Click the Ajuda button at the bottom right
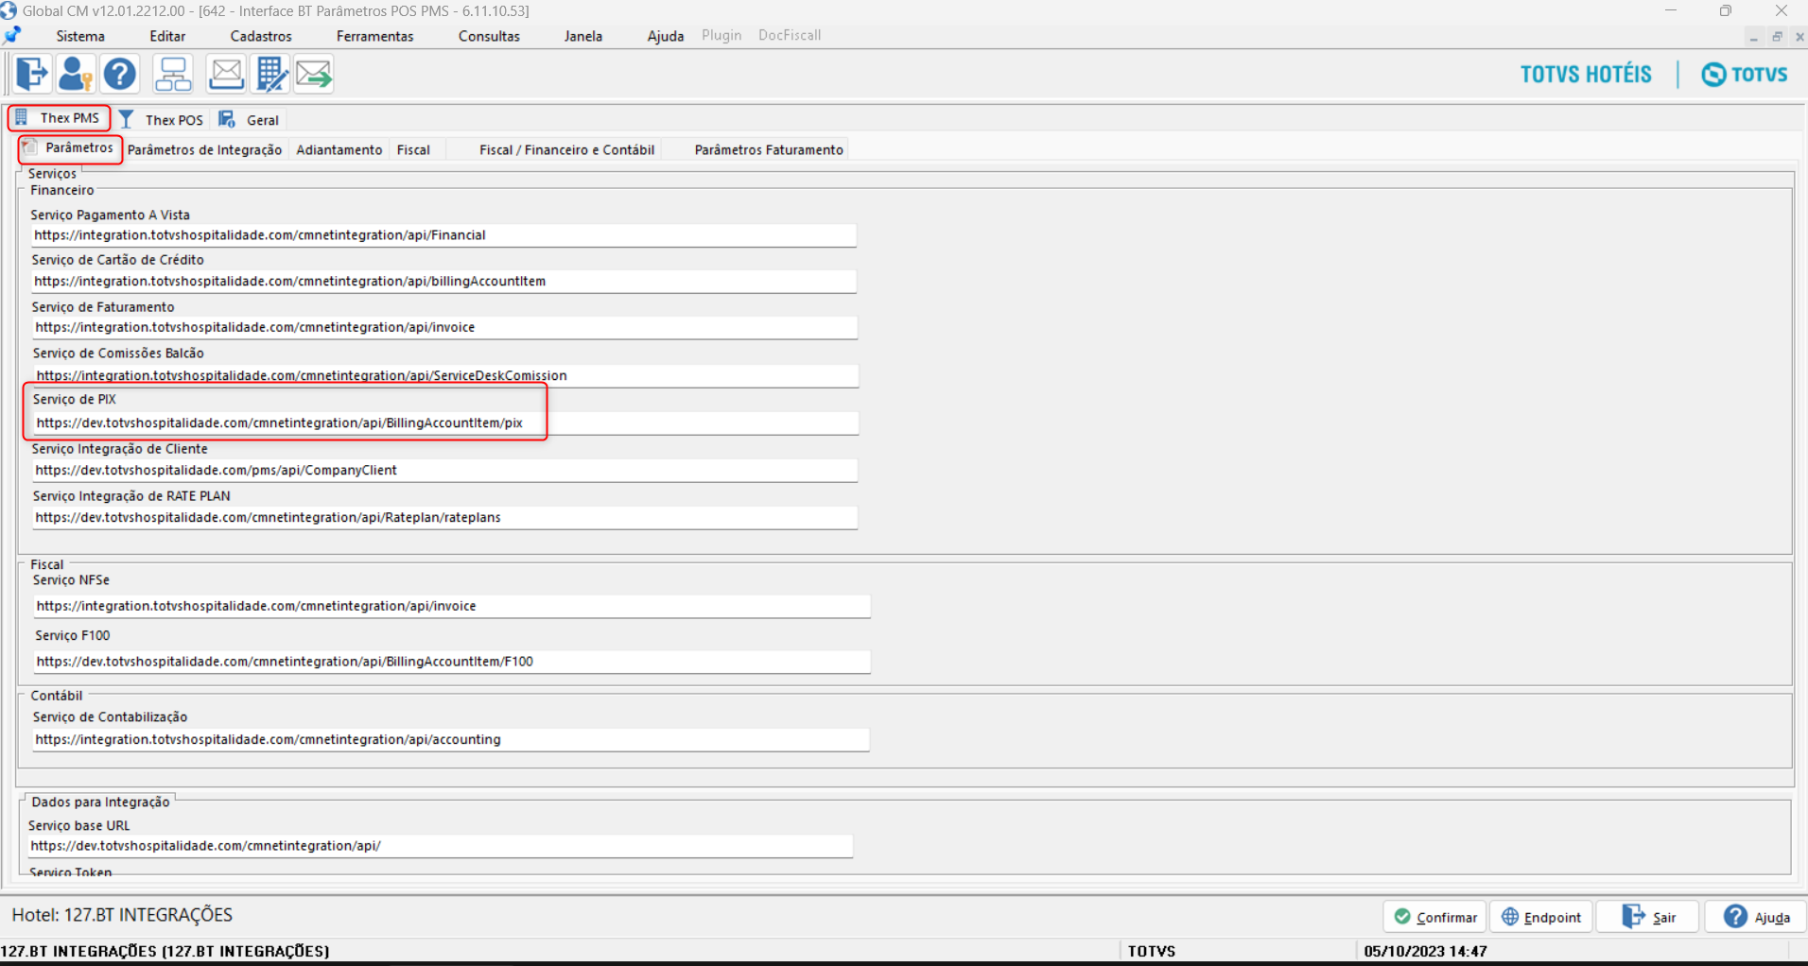Screen dimensions: 1808x966 pos(1756,917)
